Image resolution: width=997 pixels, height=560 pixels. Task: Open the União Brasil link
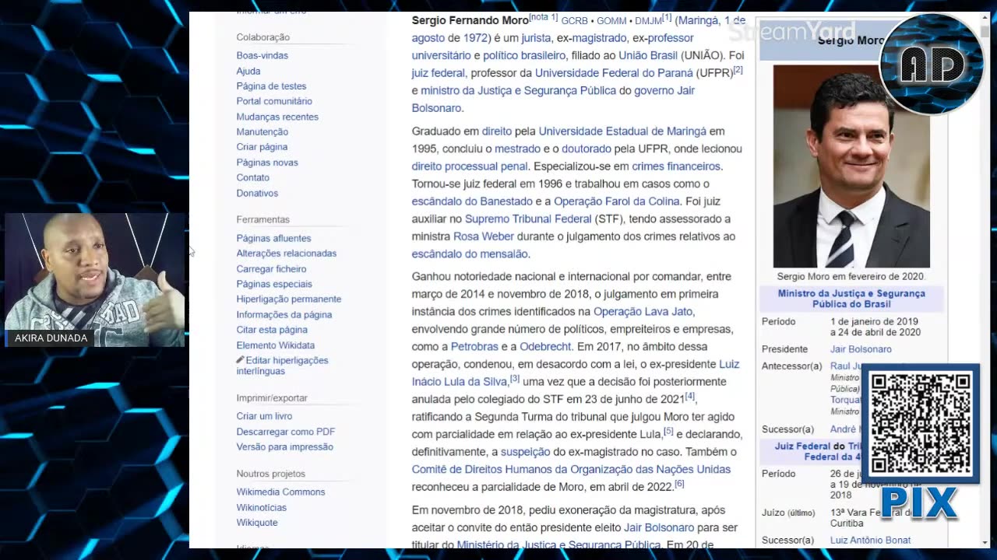pos(648,55)
